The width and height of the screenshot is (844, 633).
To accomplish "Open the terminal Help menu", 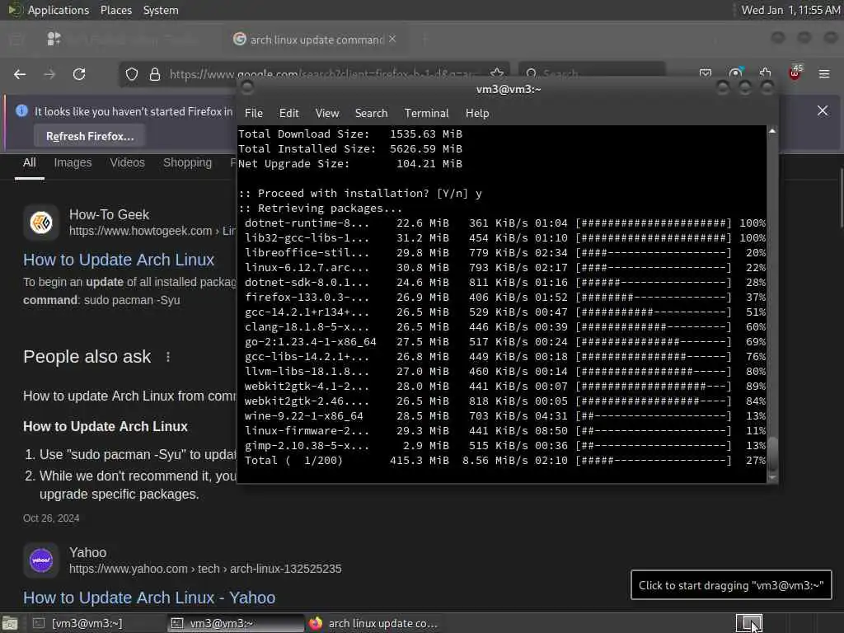I will 477,113.
